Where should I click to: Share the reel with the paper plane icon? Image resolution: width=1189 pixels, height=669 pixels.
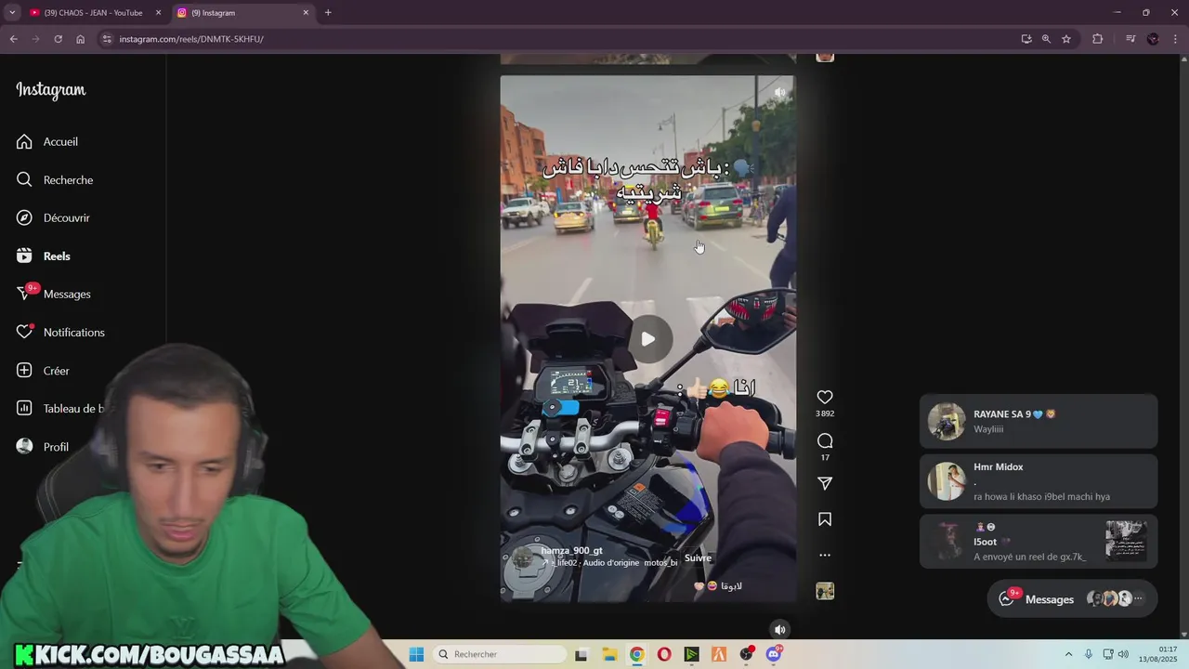pyautogui.click(x=825, y=483)
